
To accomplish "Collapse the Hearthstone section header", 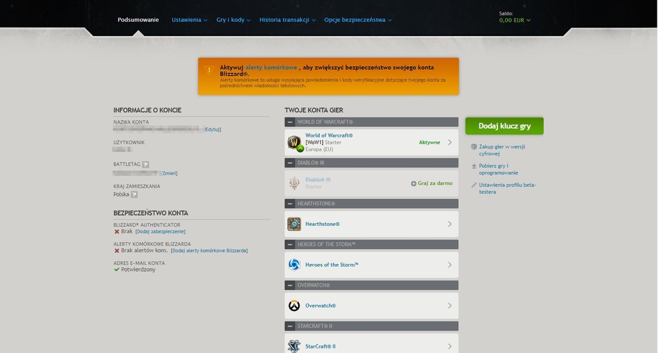I will tap(290, 203).
